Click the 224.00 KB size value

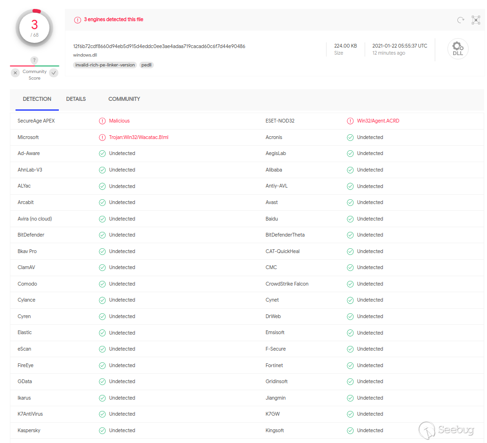[345, 46]
